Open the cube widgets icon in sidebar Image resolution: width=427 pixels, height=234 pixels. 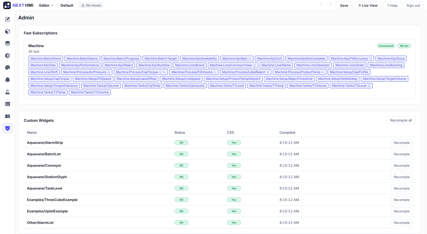(x=7, y=31)
